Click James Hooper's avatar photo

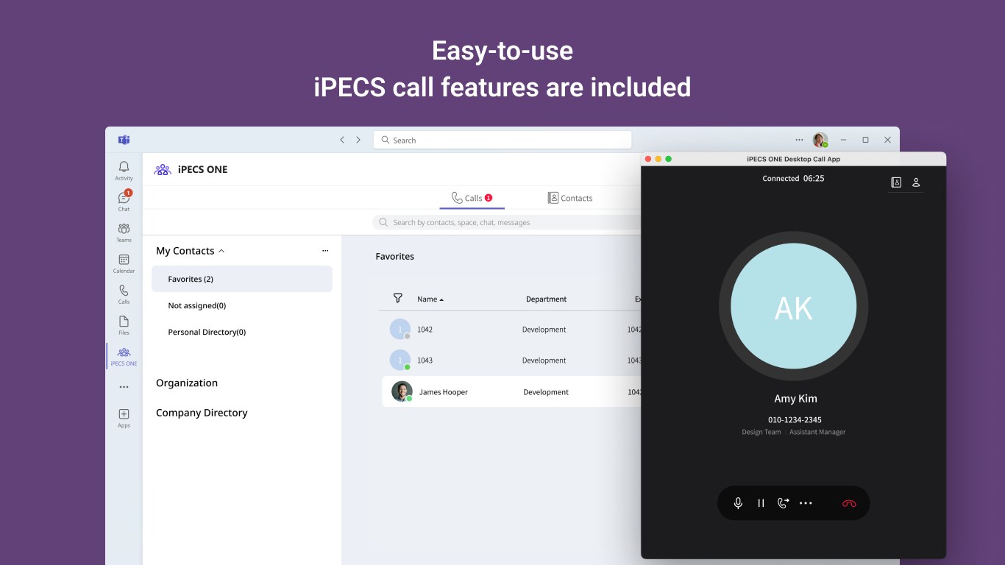pos(402,391)
